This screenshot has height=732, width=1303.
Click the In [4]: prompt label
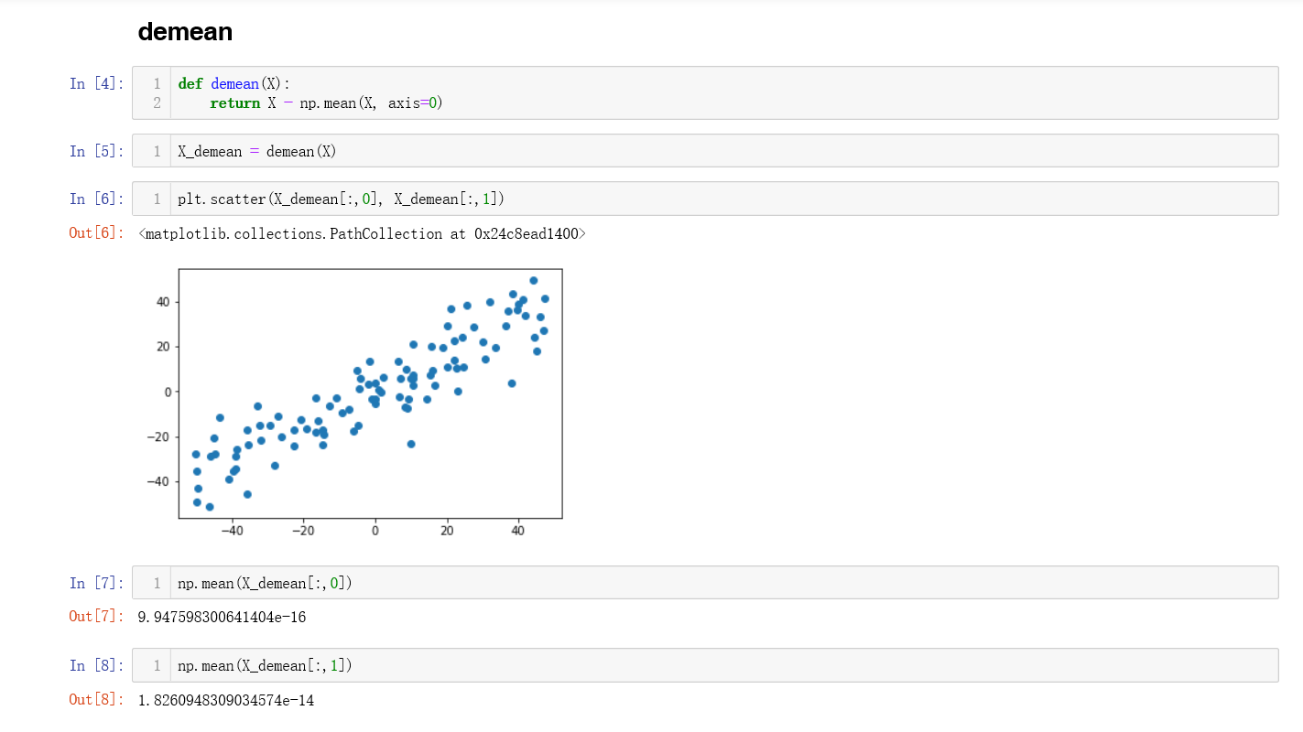(96, 83)
